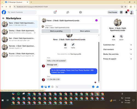Open the account avatar menu

pyautogui.click(x=132, y=12)
